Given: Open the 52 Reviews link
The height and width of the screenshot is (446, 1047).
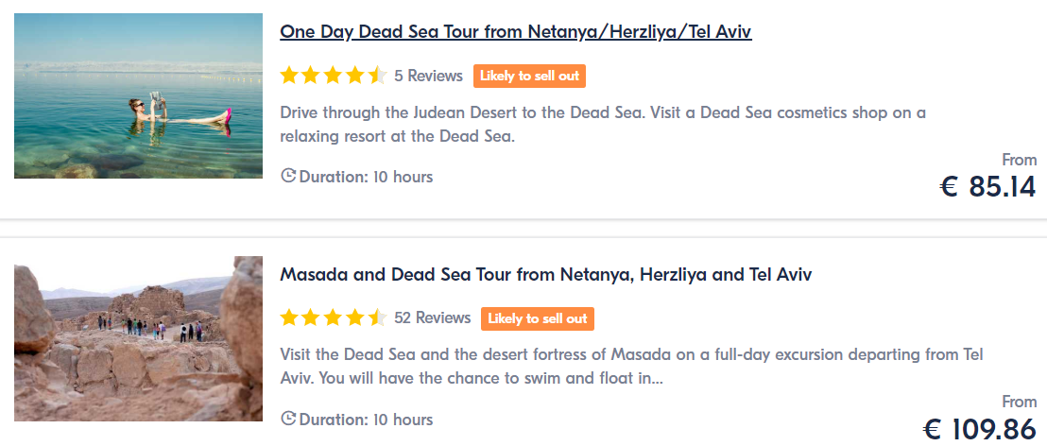Looking at the screenshot, I should [432, 317].
